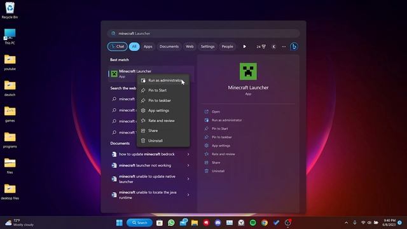Open File Explorer from the taskbar
The image size is (407, 229).
tap(195, 223)
